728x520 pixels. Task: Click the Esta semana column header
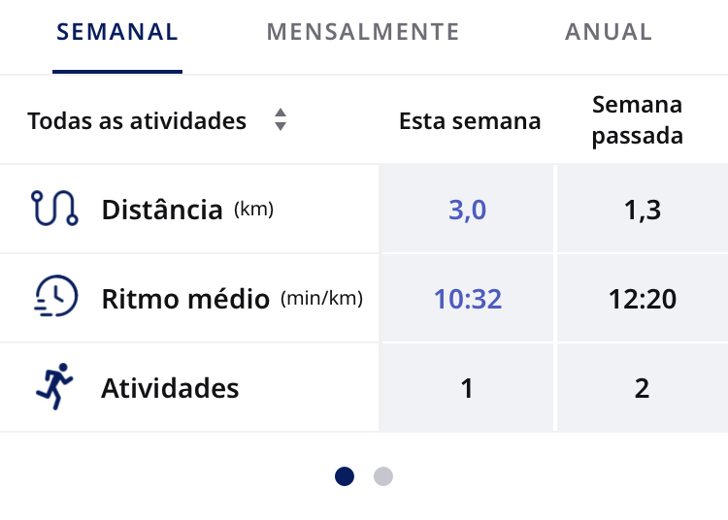tap(470, 121)
